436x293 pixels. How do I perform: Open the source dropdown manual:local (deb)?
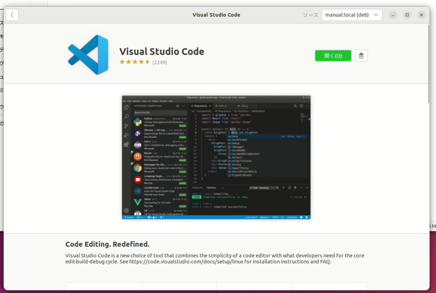point(352,15)
